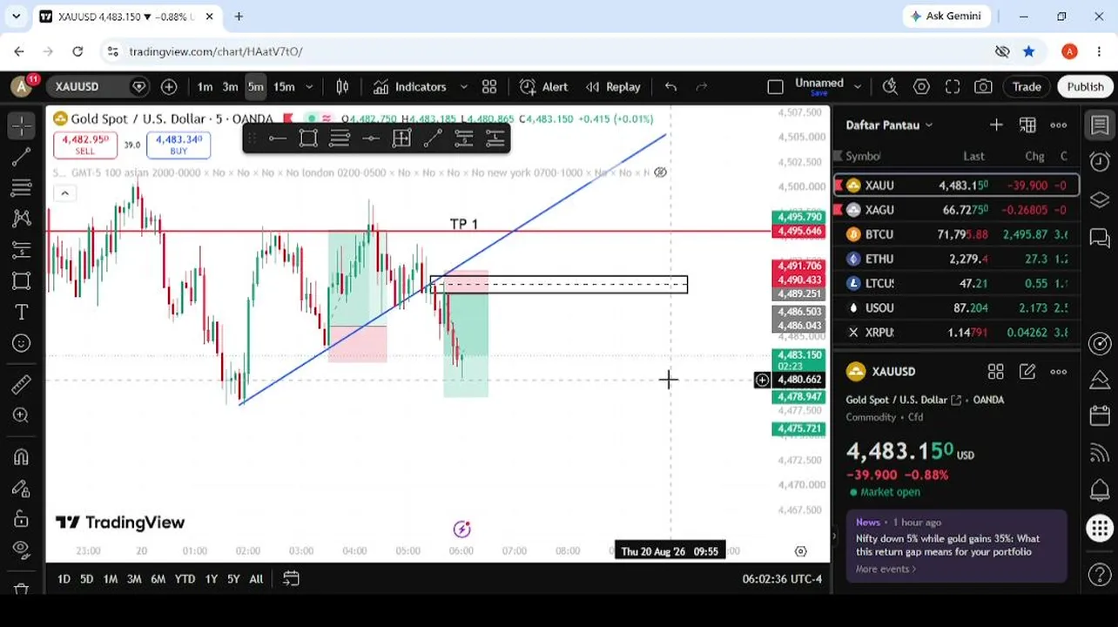Select the ETHU watchlist row
This screenshot has width=1118, height=627.
tap(956, 259)
